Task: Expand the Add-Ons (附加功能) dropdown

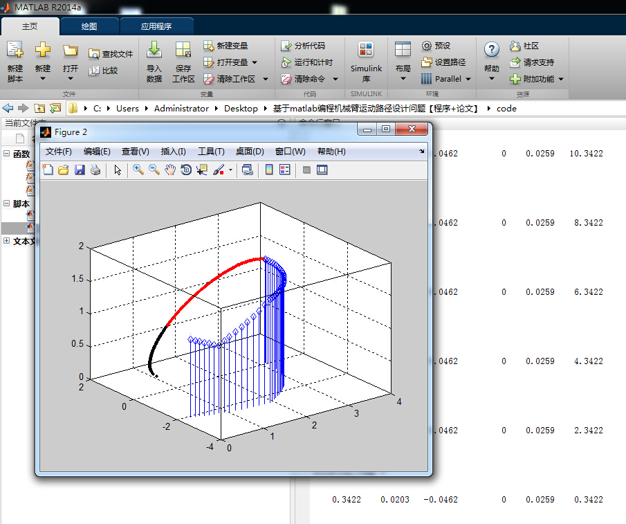Action: 561,79
